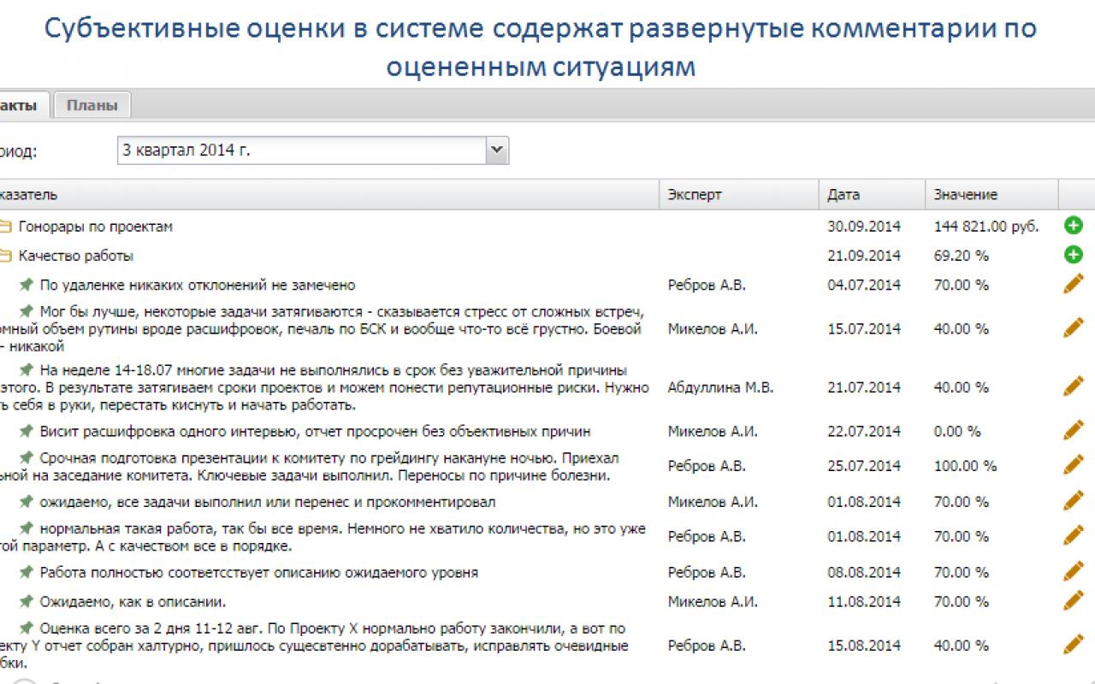This screenshot has width=1095, height=684.
Task: Click green plus icon for Гонорары по проектам
Action: (x=1073, y=226)
